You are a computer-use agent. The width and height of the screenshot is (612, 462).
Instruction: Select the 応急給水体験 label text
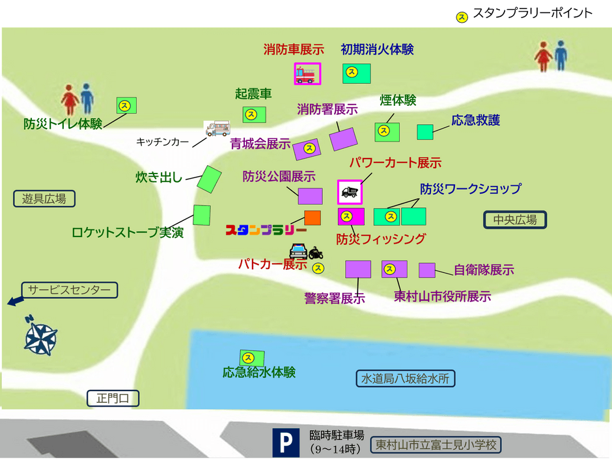point(259,372)
